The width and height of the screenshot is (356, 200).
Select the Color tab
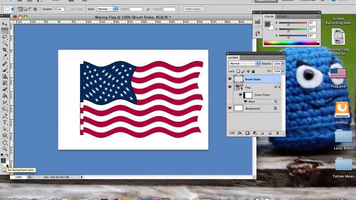269,17
